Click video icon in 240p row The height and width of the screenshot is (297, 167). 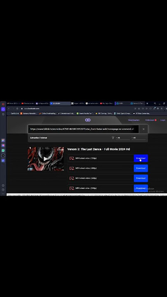72,188
